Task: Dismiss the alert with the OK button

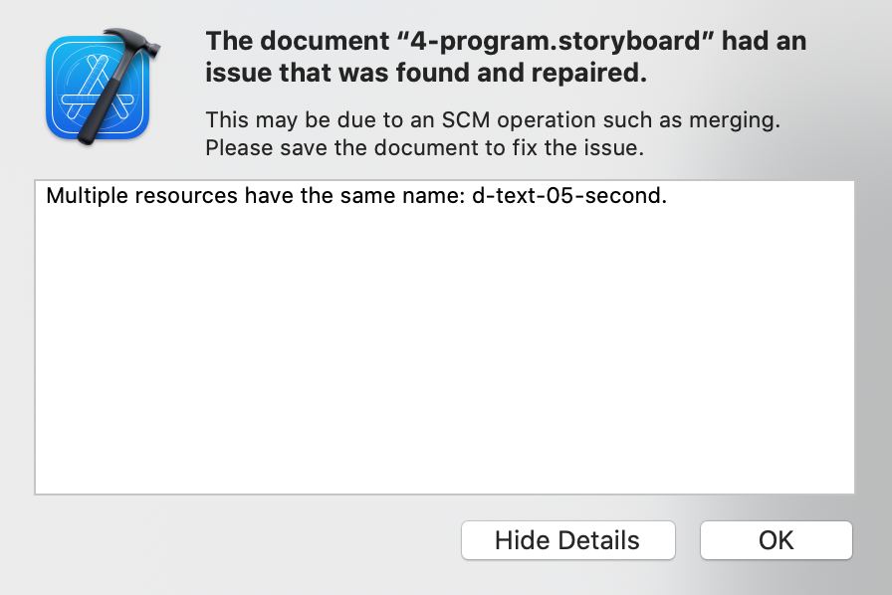Action: (776, 540)
